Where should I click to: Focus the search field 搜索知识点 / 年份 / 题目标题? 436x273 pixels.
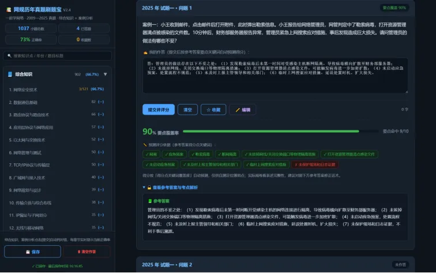tap(58, 56)
